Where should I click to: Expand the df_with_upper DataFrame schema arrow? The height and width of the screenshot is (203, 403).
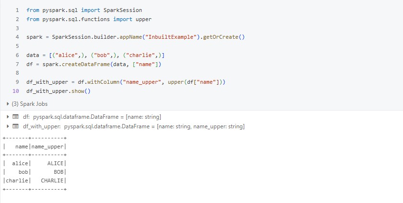[8, 126]
